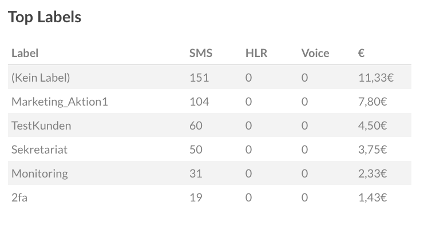Image resolution: width=428 pixels, height=230 pixels.
Task: Click the SMS column header
Action: click(200, 53)
